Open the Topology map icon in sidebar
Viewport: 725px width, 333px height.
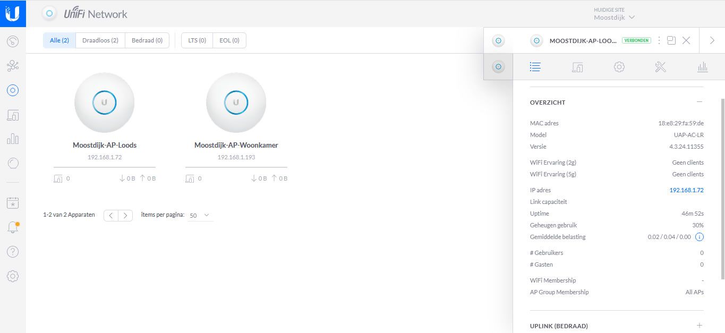pyautogui.click(x=13, y=66)
